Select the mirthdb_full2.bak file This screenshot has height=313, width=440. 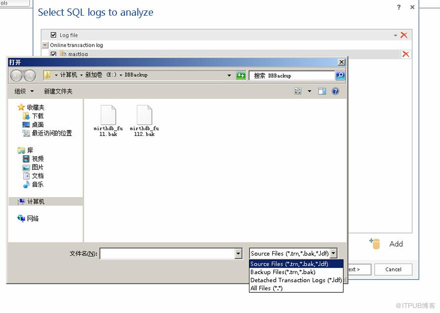click(144, 121)
